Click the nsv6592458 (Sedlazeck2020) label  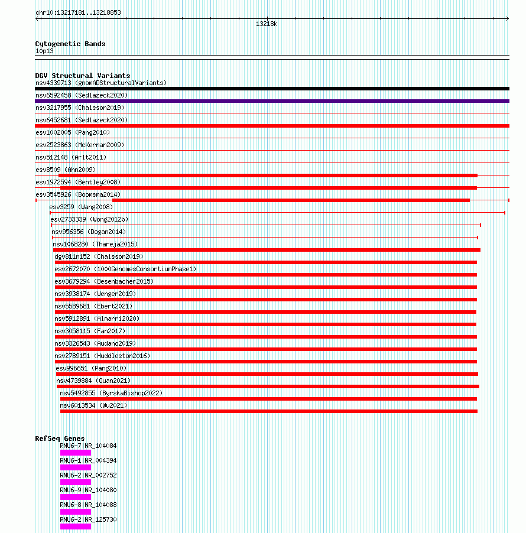tap(82, 95)
